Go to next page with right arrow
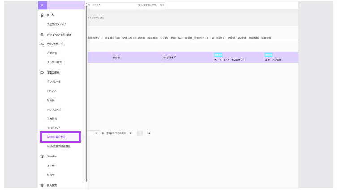 [149, 133]
